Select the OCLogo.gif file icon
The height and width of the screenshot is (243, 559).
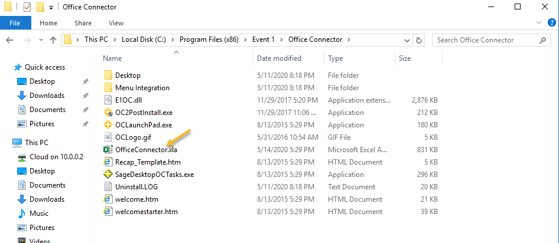click(108, 137)
